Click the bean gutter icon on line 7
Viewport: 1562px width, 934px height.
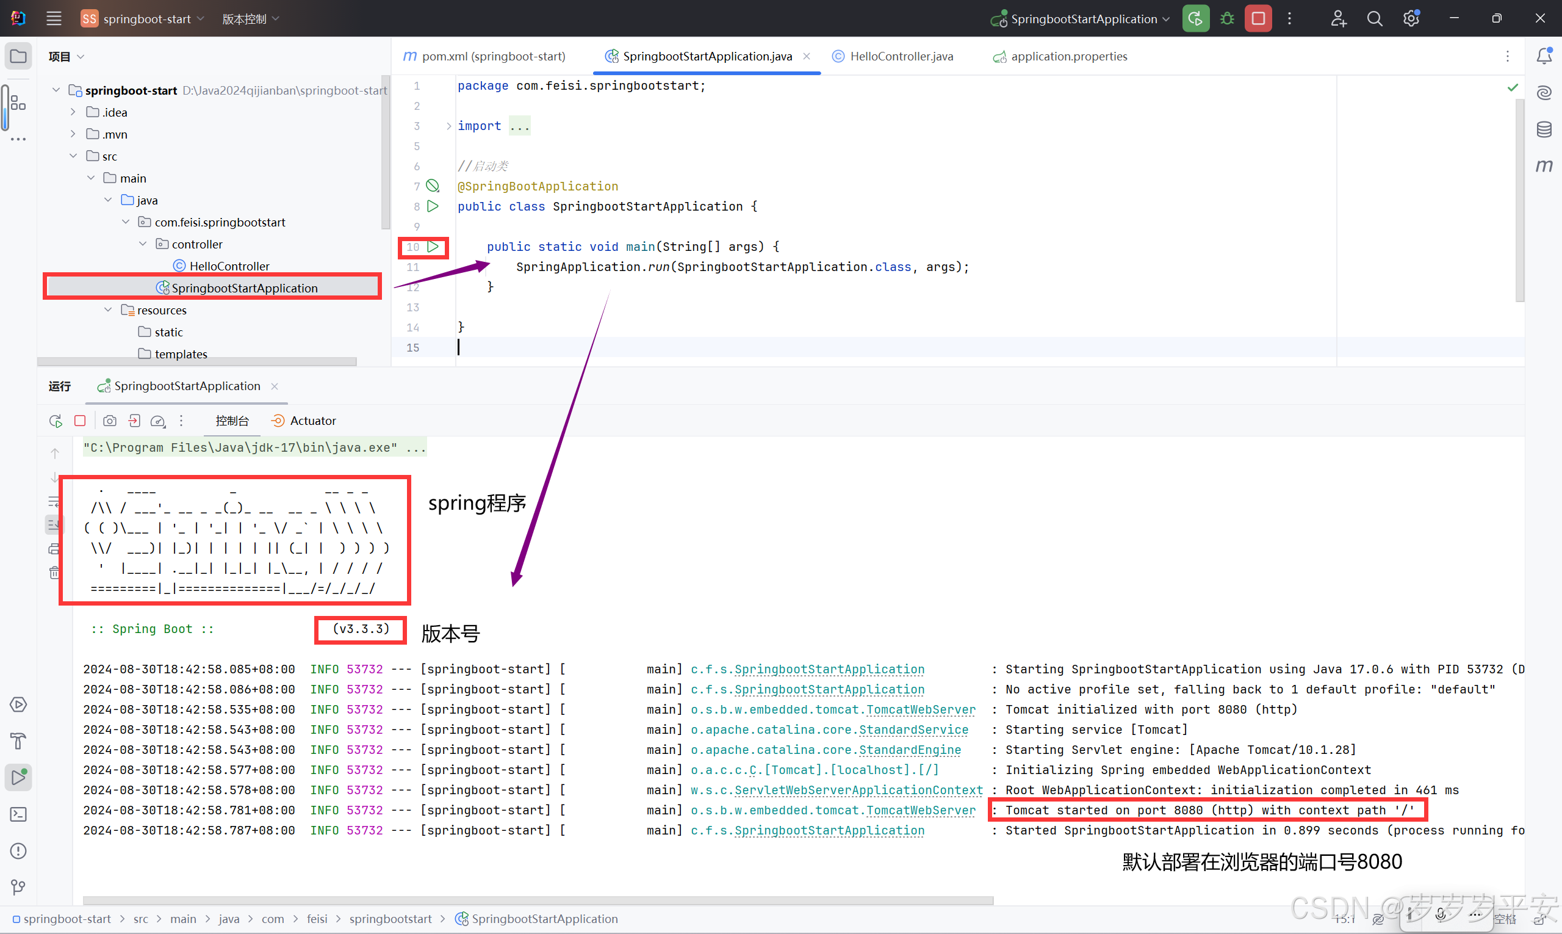pyautogui.click(x=433, y=186)
